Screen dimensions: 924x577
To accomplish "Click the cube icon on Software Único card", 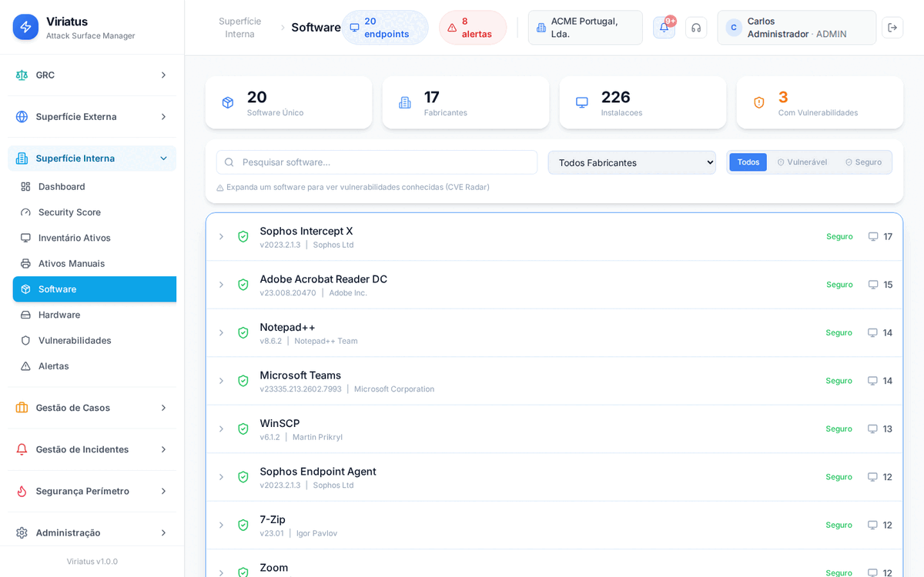I will [228, 102].
